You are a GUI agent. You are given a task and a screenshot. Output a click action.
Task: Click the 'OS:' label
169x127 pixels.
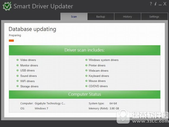pos(23,108)
